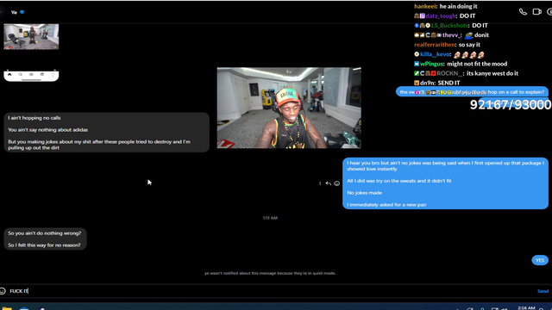552x310 pixels.
Task: Open more options beside the blue message
Action: (x=320, y=183)
